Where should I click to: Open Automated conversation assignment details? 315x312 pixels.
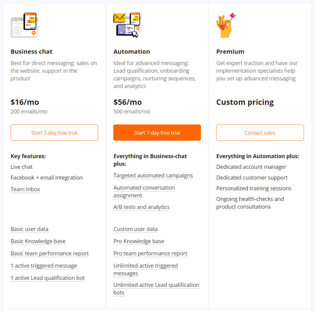tap(144, 188)
